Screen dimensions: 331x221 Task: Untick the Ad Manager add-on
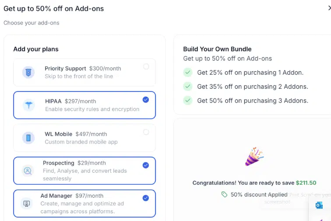click(x=146, y=198)
